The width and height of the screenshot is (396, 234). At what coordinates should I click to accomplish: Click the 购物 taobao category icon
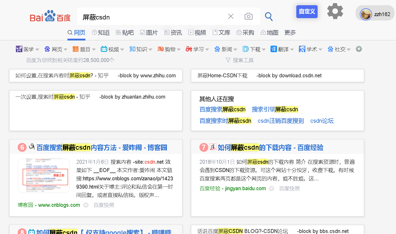160,49
